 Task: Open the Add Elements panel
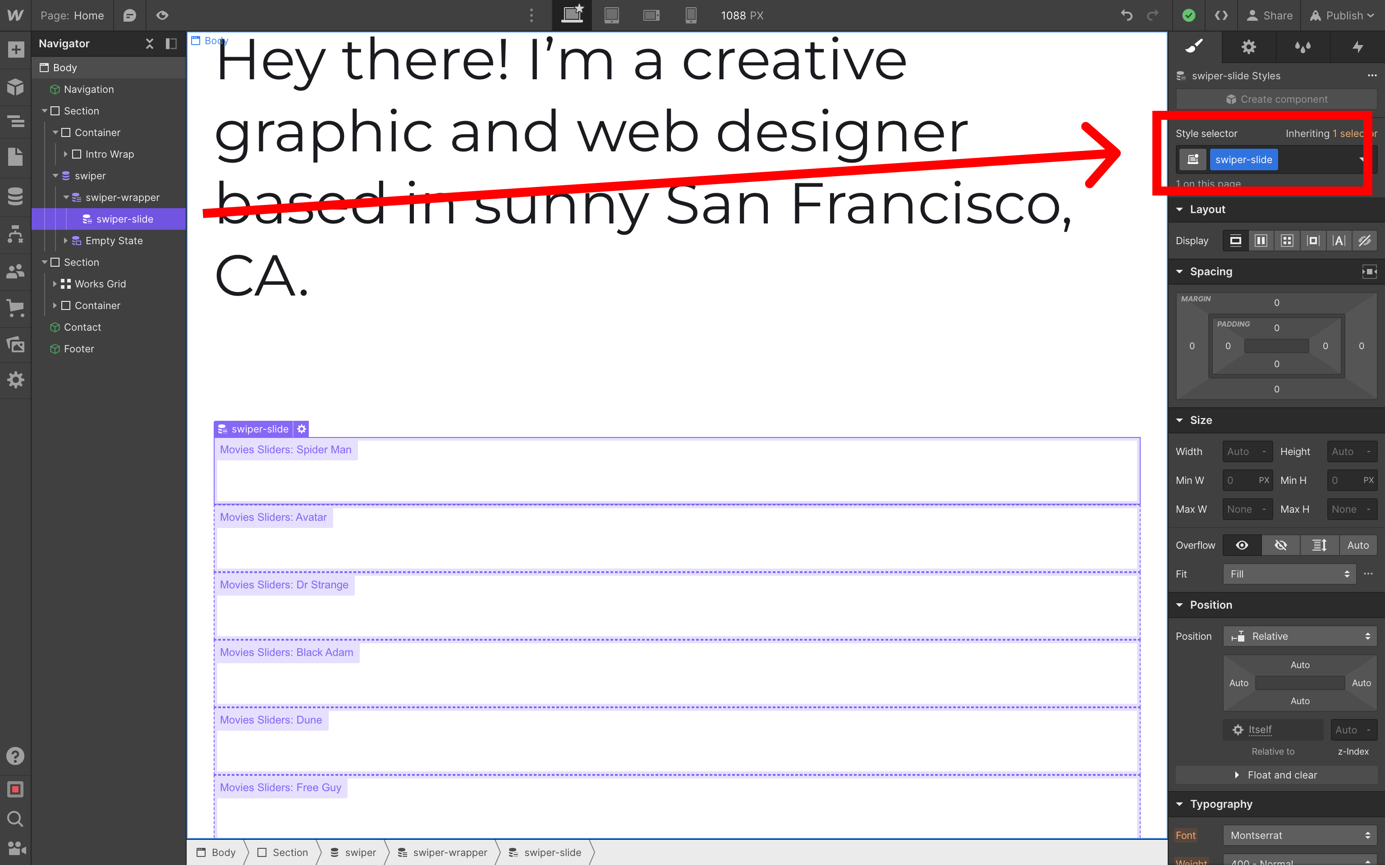pos(15,50)
